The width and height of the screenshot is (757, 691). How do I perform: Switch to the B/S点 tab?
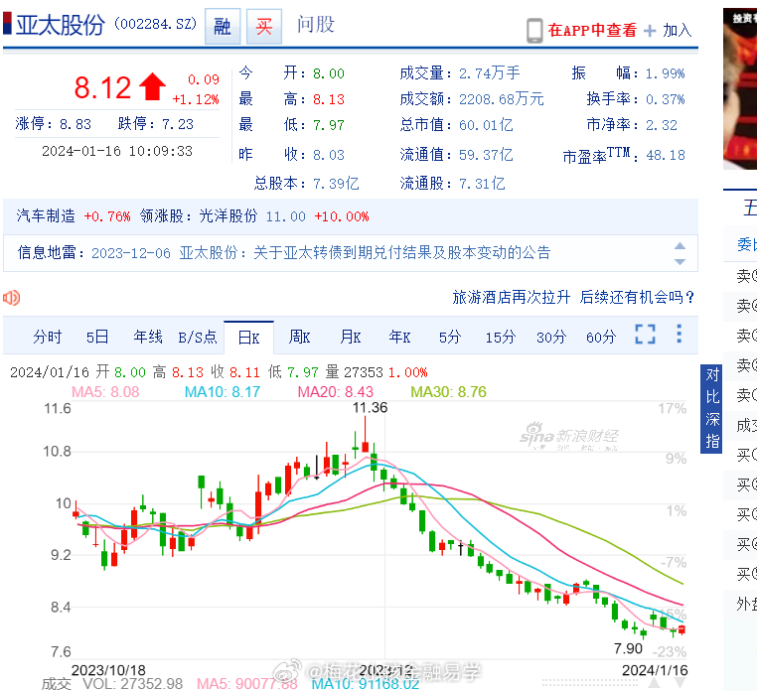click(198, 337)
